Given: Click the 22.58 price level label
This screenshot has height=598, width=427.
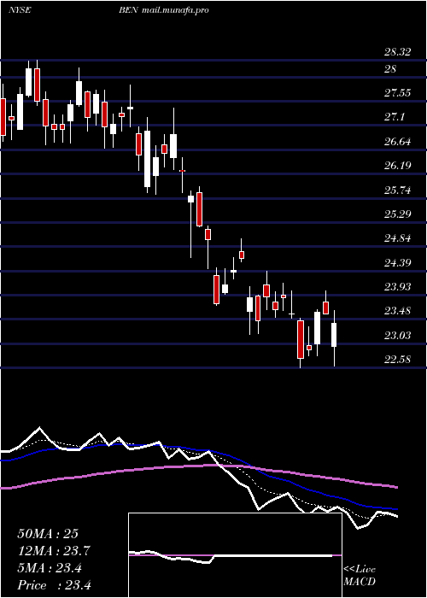Looking at the screenshot, I should click(x=398, y=360).
